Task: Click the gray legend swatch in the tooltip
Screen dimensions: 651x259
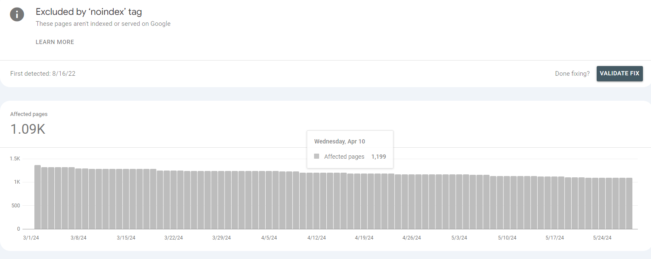Action: click(317, 156)
